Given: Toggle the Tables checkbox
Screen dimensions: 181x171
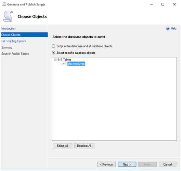Looking at the screenshot, I should pos(60,60).
